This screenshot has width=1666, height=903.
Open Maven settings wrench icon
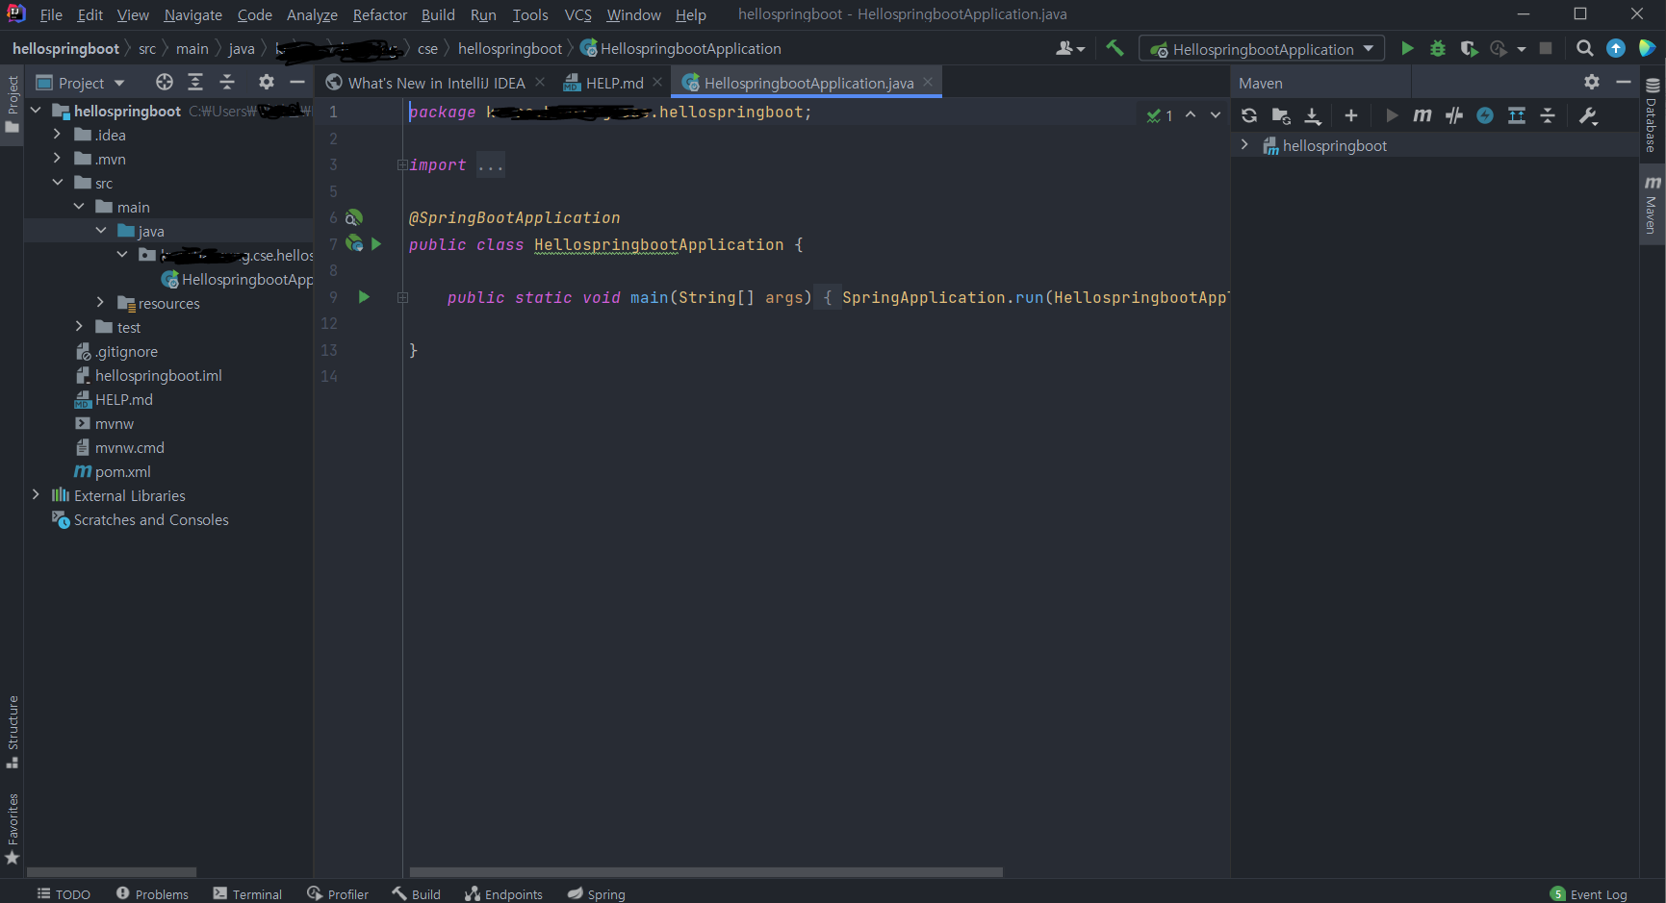click(x=1589, y=115)
